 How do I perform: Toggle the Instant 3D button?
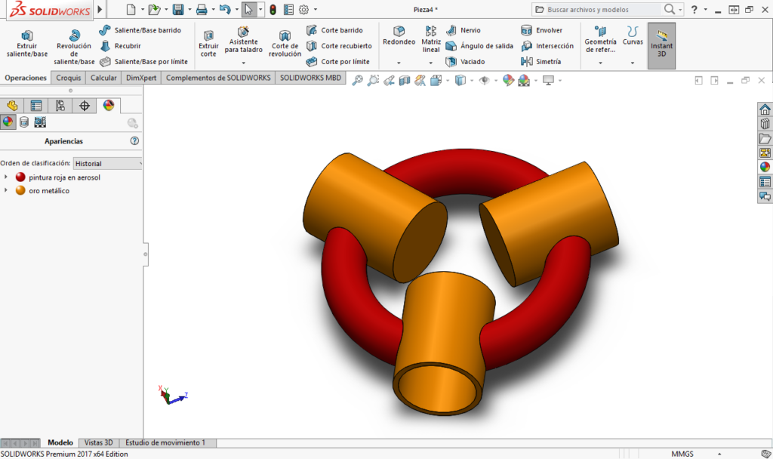point(662,45)
